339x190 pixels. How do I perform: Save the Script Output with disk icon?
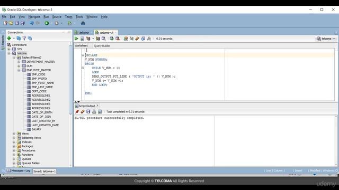click(88, 111)
